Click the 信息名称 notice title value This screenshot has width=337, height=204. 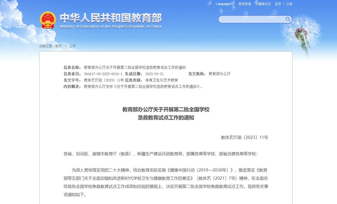[x=135, y=67]
